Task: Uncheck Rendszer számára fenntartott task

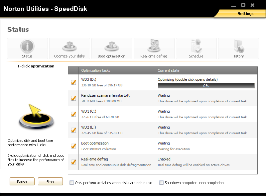Action: [x=73, y=98]
